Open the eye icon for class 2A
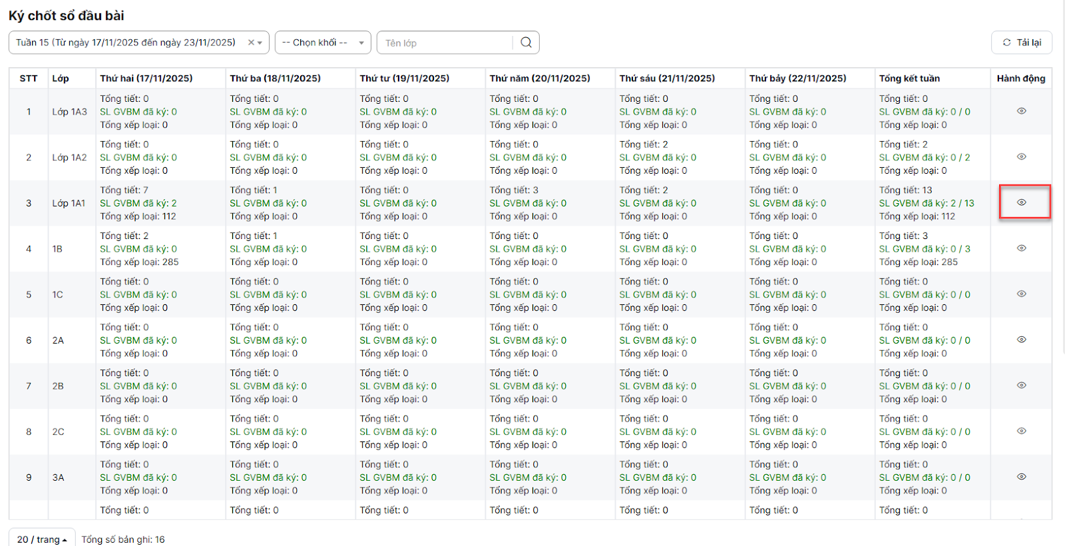The image size is (1065, 546). click(x=1021, y=340)
